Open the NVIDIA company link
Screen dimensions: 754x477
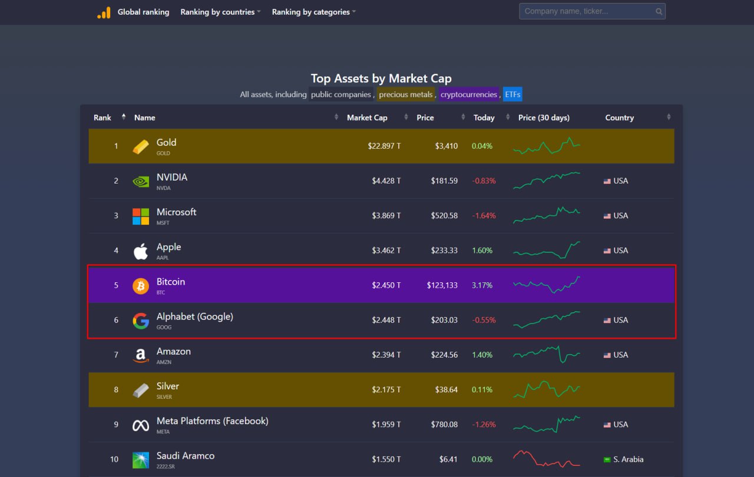[172, 177]
